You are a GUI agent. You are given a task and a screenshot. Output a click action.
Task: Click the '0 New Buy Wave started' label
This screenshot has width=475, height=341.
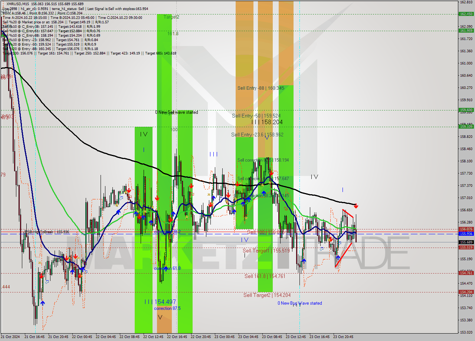(x=300, y=303)
